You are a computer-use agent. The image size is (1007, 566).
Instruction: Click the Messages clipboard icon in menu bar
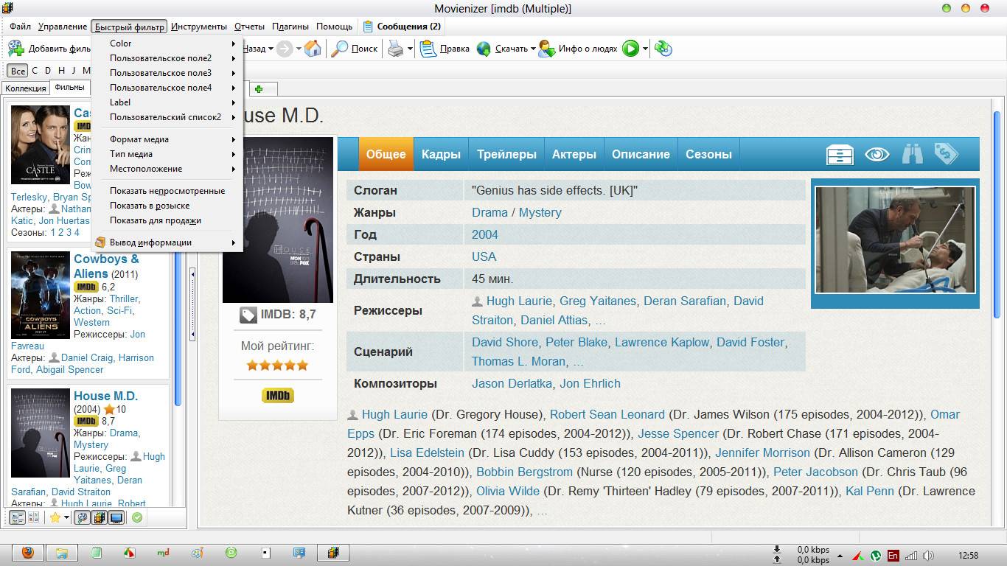[x=369, y=27]
